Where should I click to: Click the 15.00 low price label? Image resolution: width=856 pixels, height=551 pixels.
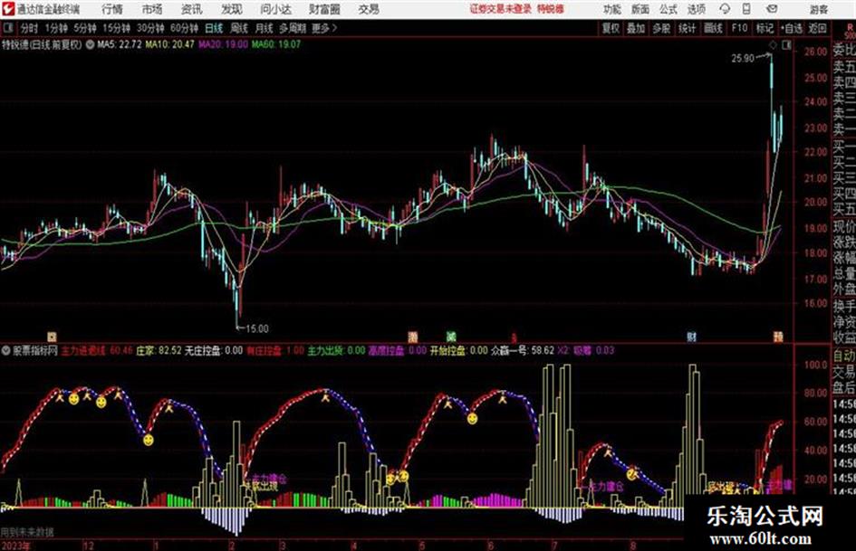[256, 328]
